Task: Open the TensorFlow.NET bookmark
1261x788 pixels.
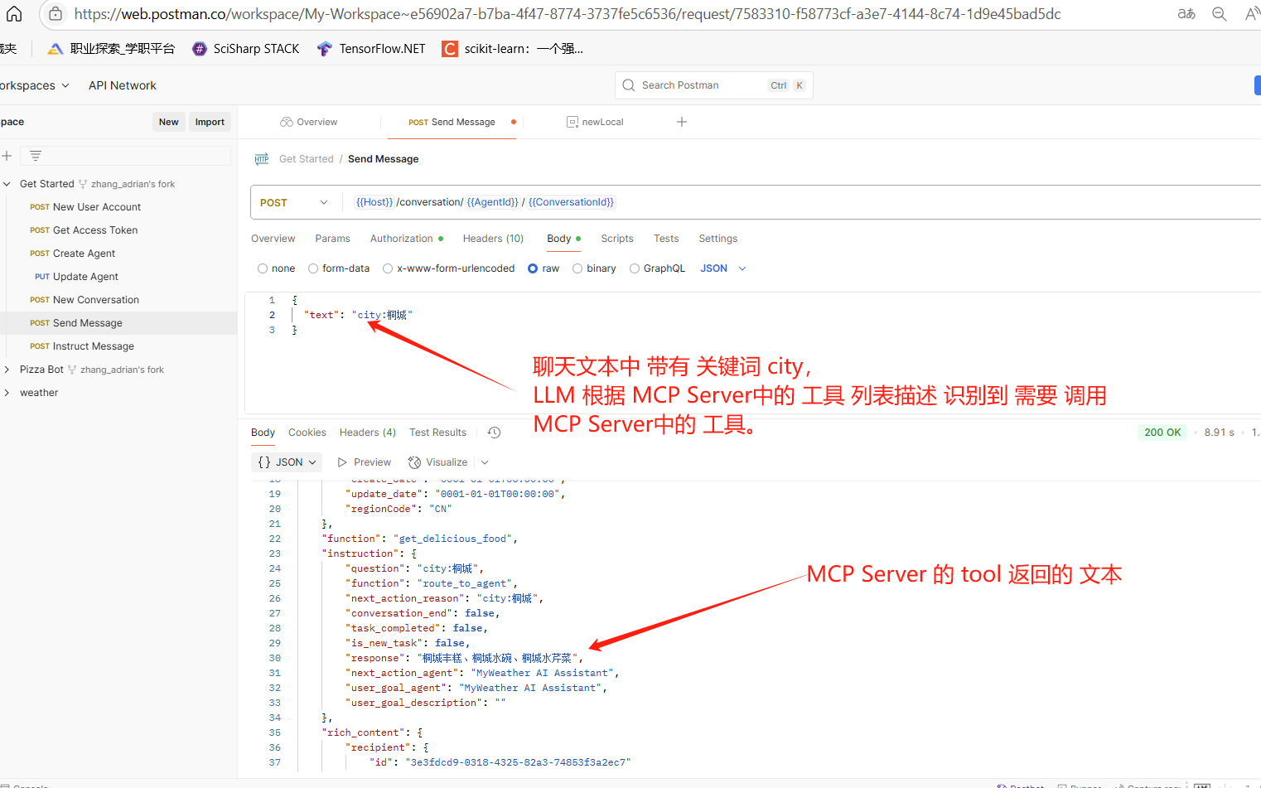Action: tap(371, 49)
